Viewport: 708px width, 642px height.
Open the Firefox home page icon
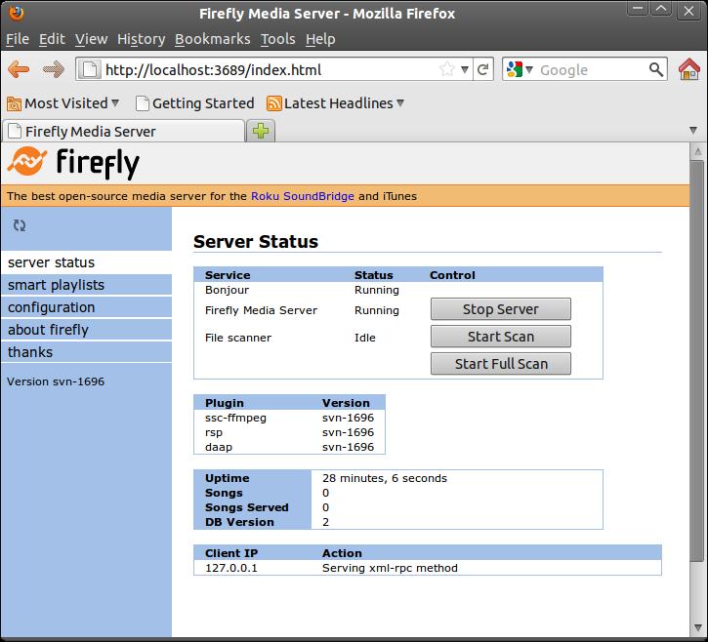689,69
